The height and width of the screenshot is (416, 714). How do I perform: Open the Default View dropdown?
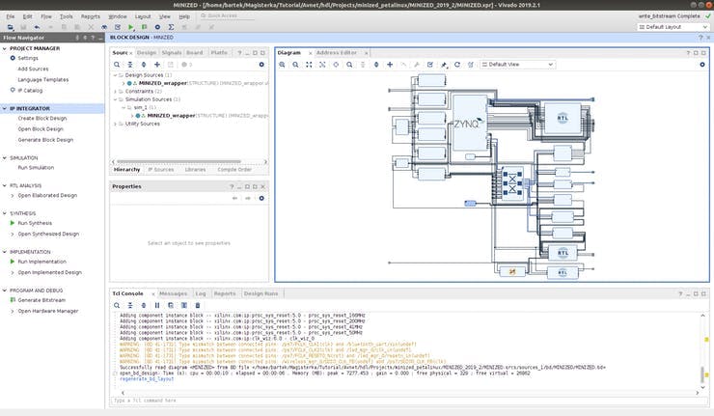(x=518, y=64)
